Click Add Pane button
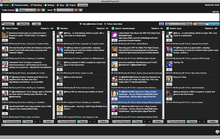Screen dimensions: 220x139 coord(23,24)
